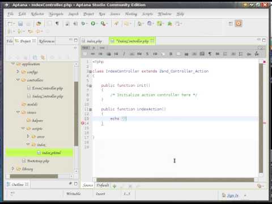Image resolution: width=272 pixels, height=204 pixels.
Task: Click the green tree icon in toolbar
Action: tap(170, 24)
